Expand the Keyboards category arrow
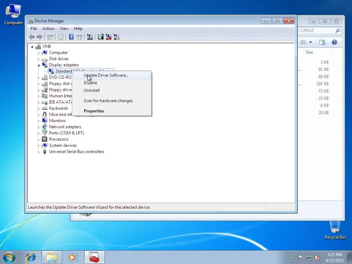This screenshot has height=264, width=352. pyautogui.click(x=38, y=109)
